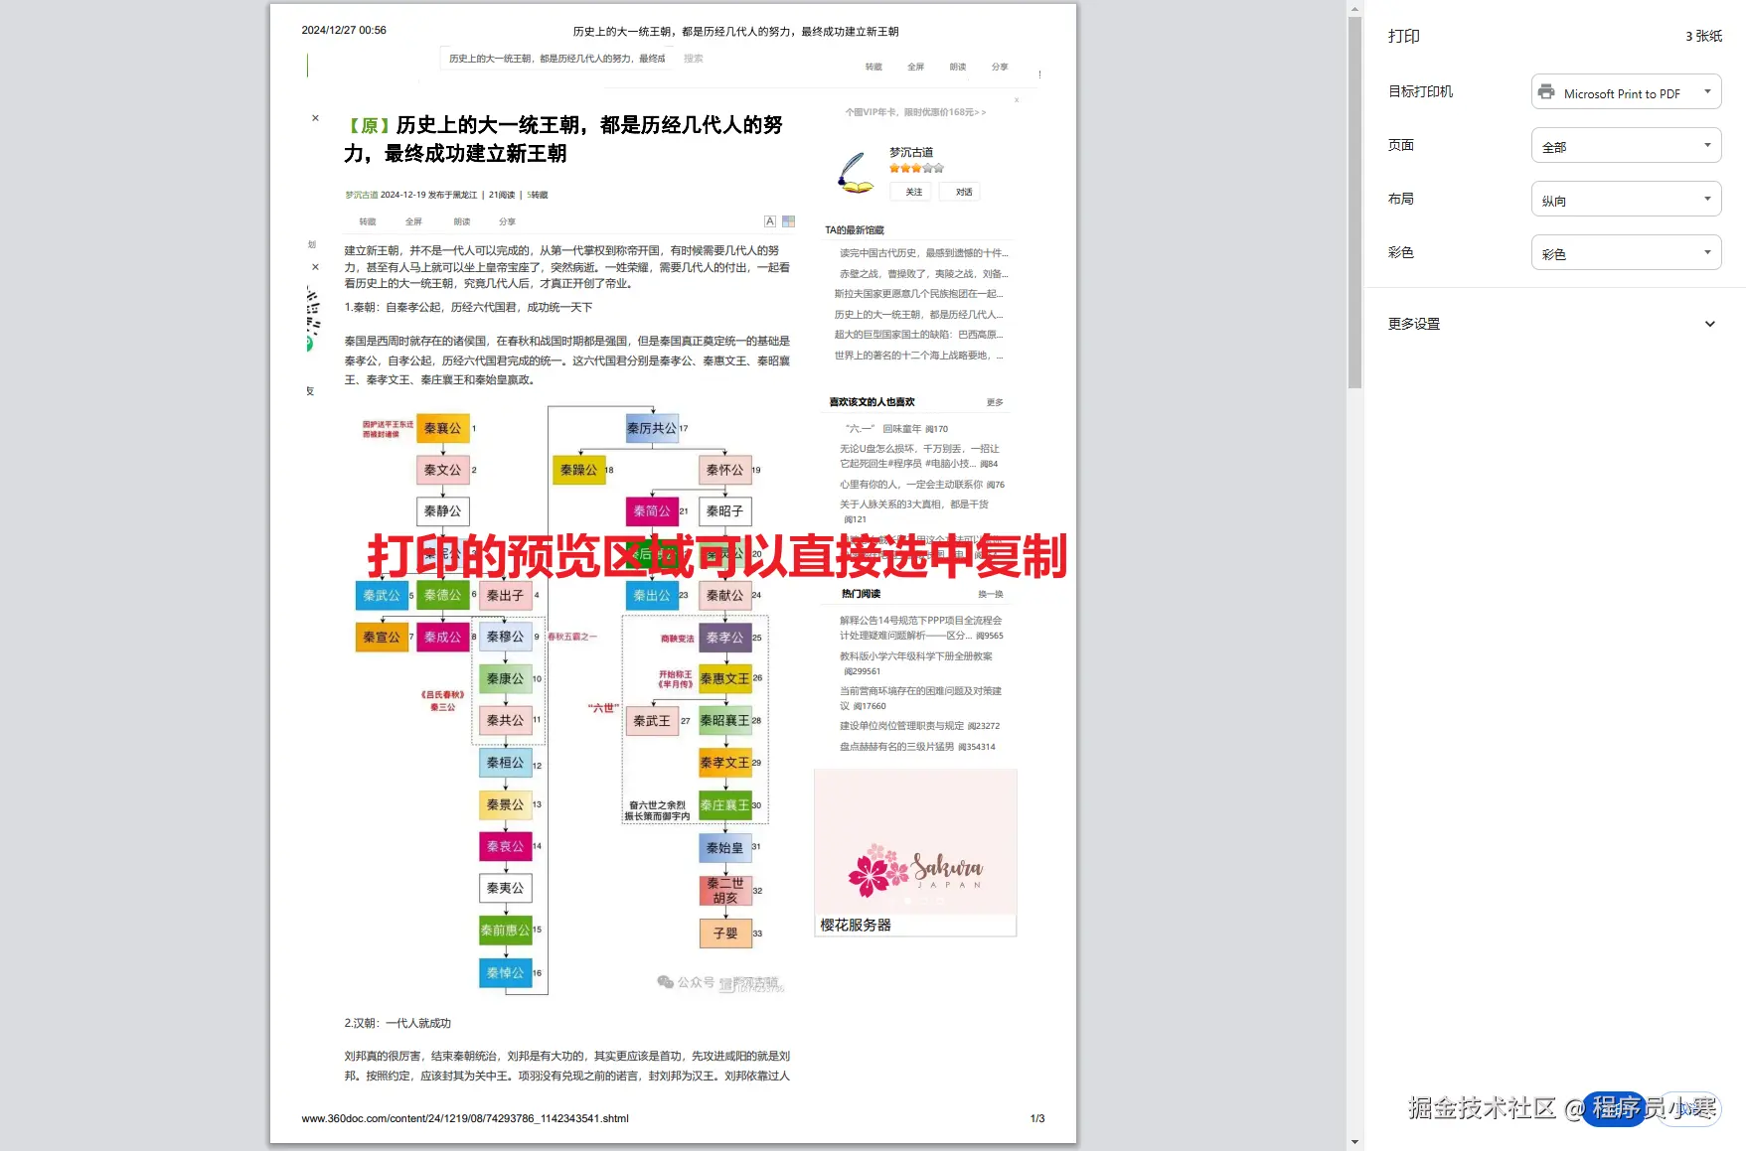Click 转藏 in the article toolbar
The height and width of the screenshot is (1151, 1746).
(x=368, y=221)
